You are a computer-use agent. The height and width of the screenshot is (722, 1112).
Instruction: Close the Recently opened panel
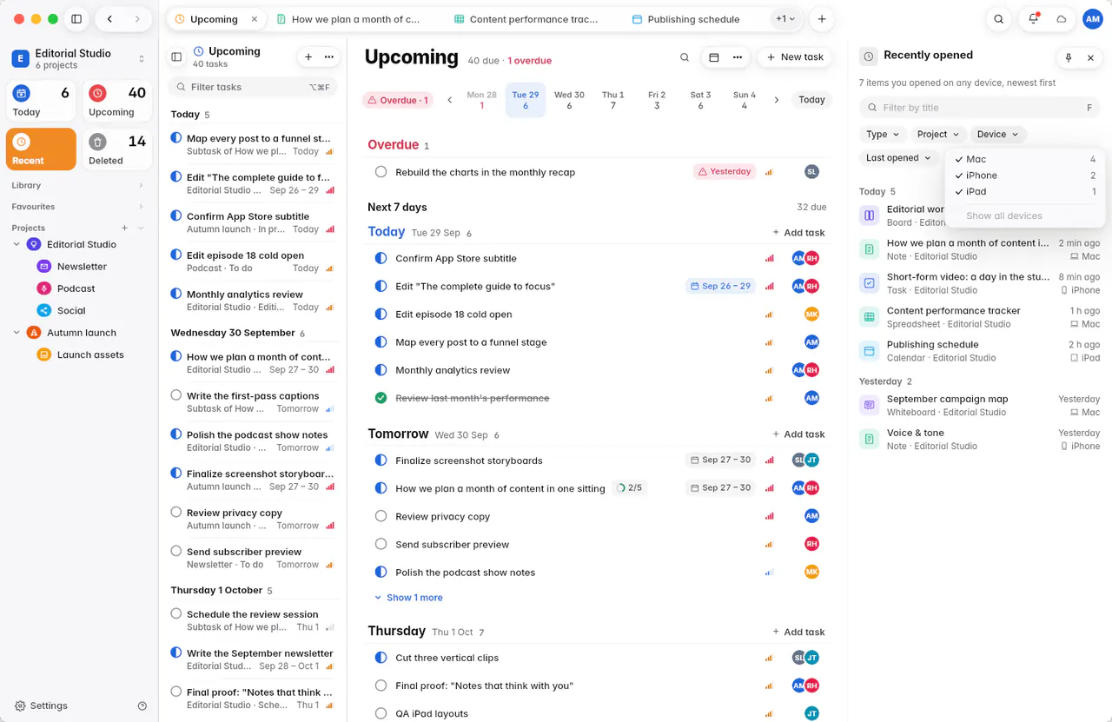point(1090,58)
